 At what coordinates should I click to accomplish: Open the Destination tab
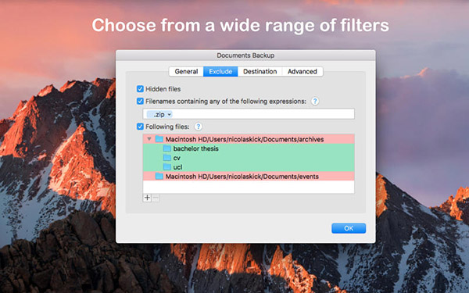click(260, 71)
